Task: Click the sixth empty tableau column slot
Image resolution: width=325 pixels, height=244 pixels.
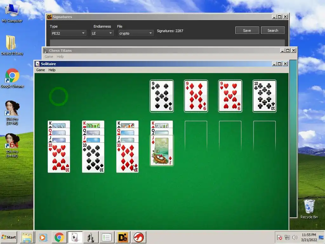Action: [230, 136]
